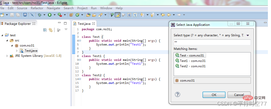Select 'Test2 - com.no31' matching item
Viewport: 271px width, 109px height.
191,66
